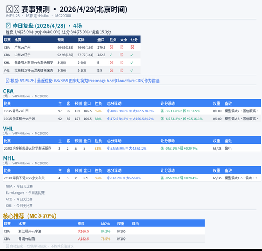Click the 53% win probability
Image resolution: width=262 pixels, height=251 pixels.
pos(98,149)
